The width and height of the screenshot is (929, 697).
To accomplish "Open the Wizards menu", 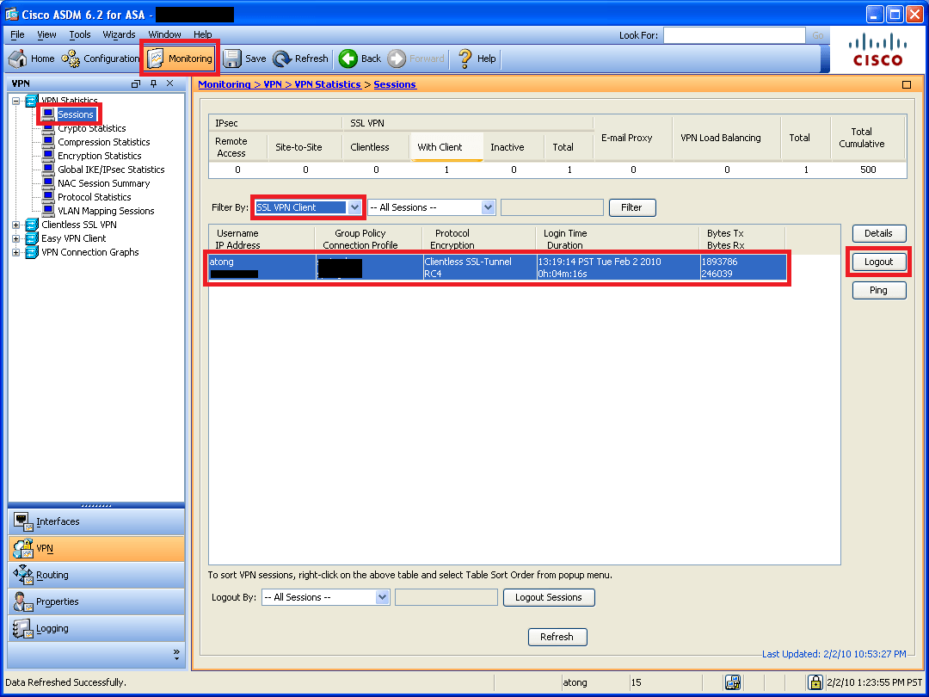I will (x=119, y=34).
